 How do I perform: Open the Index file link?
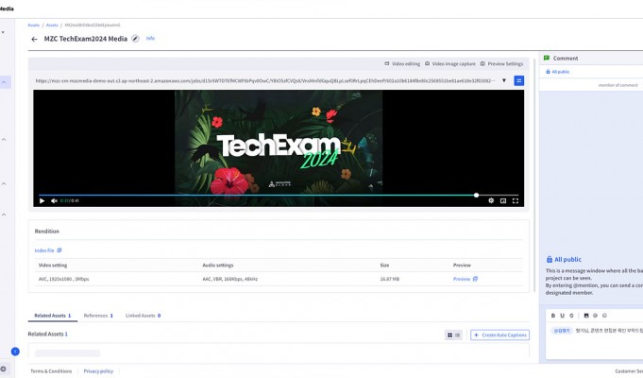pos(44,250)
